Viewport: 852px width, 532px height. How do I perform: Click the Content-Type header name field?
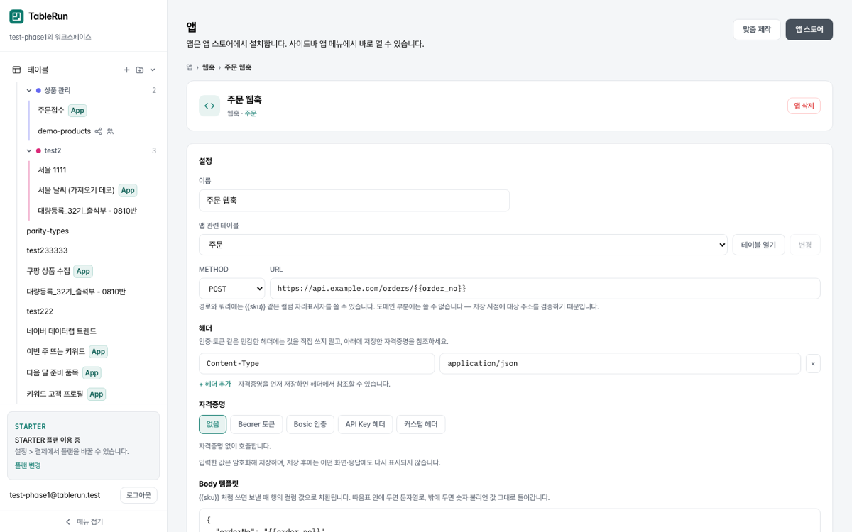coord(317,363)
